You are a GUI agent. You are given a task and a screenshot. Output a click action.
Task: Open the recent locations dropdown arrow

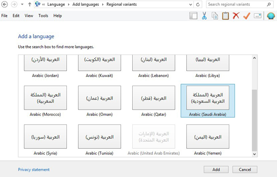22,4
